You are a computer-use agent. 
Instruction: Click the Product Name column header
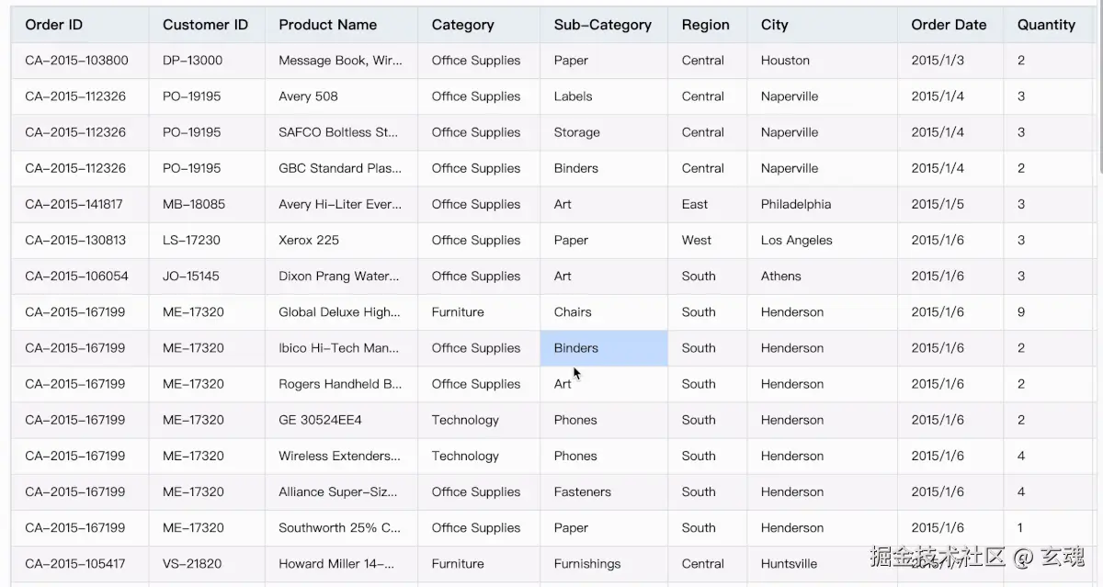point(327,25)
